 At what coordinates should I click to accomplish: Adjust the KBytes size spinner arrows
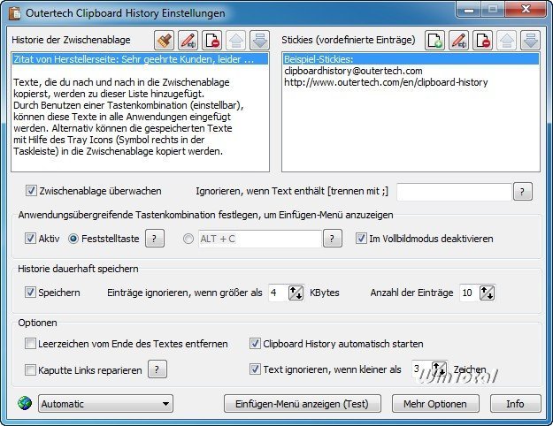[296, 293]
